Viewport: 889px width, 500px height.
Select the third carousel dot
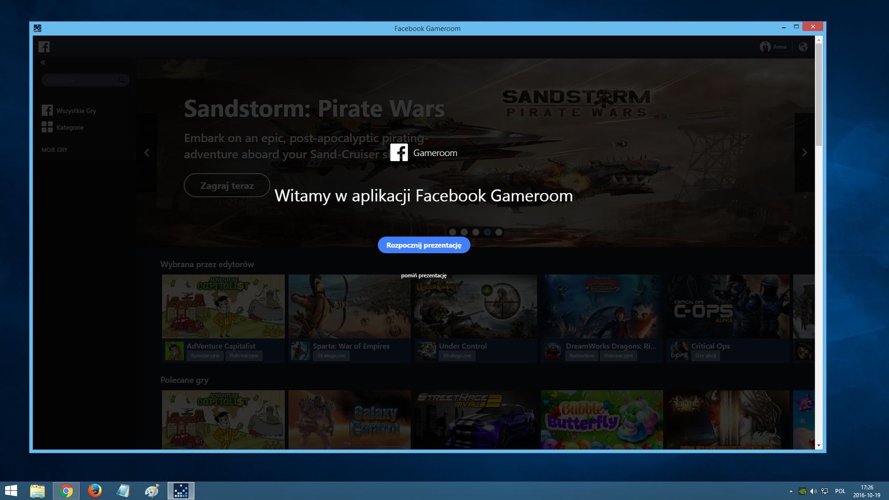pos(476,232)
